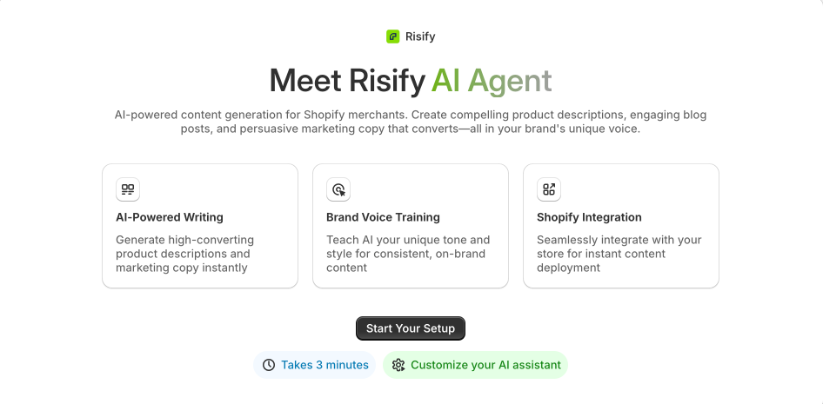Click the Shopify merchants intro paragraph
This screenshot has width=823, height=404.
[x=411, y=122]
